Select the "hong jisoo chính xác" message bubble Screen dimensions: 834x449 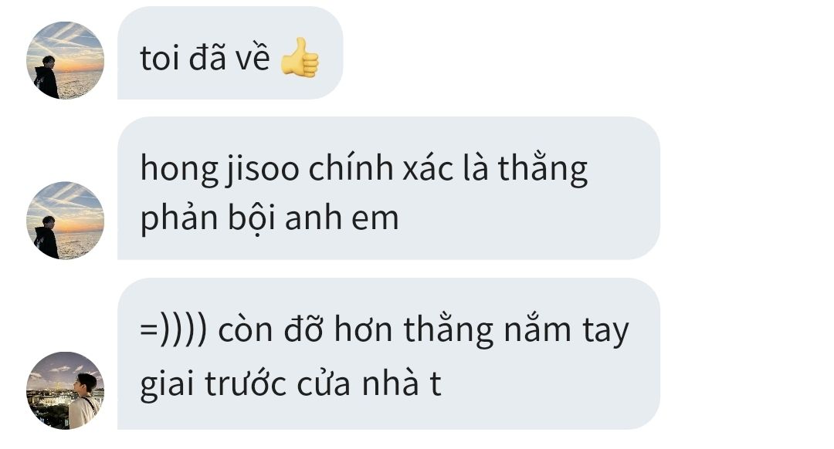coord(388,188)
